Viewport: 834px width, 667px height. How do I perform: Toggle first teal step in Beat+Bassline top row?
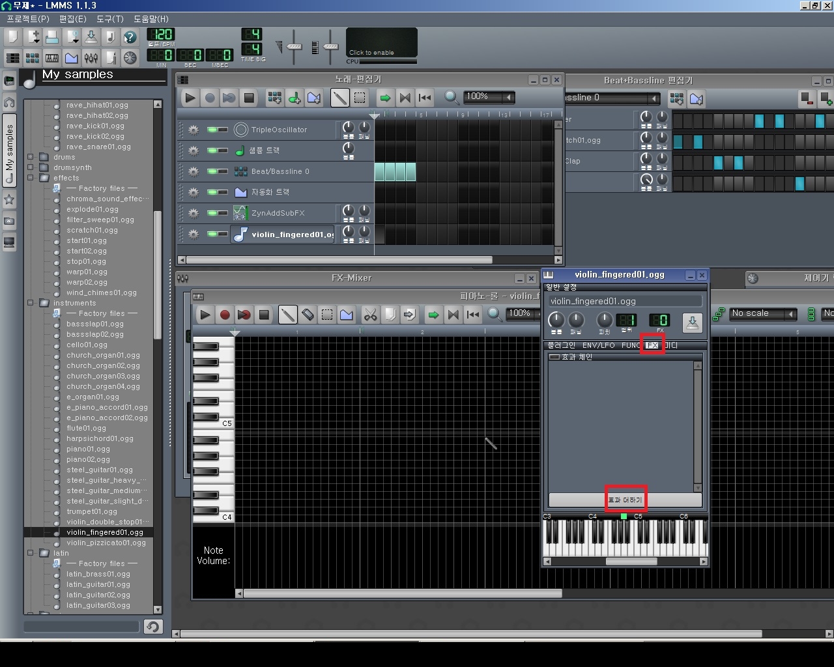pos(759,121)
